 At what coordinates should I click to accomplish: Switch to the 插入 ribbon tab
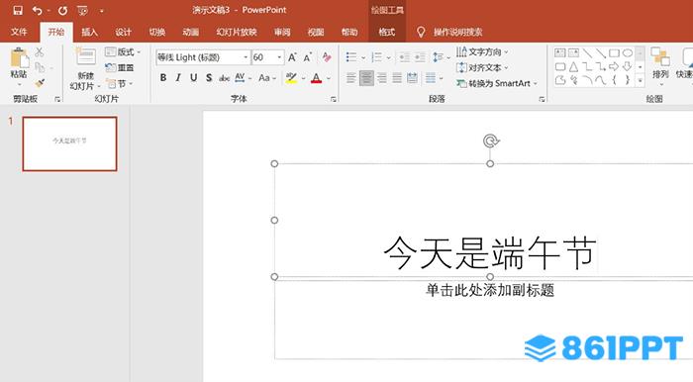[89, 32]
